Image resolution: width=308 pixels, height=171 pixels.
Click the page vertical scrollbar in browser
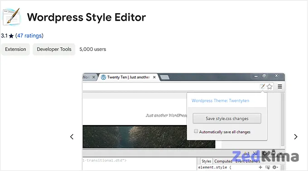tap(283, 120)
